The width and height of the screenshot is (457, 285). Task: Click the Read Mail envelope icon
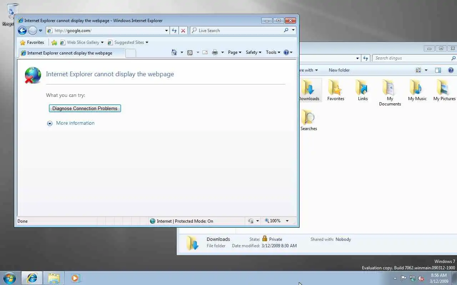point(205,52)
